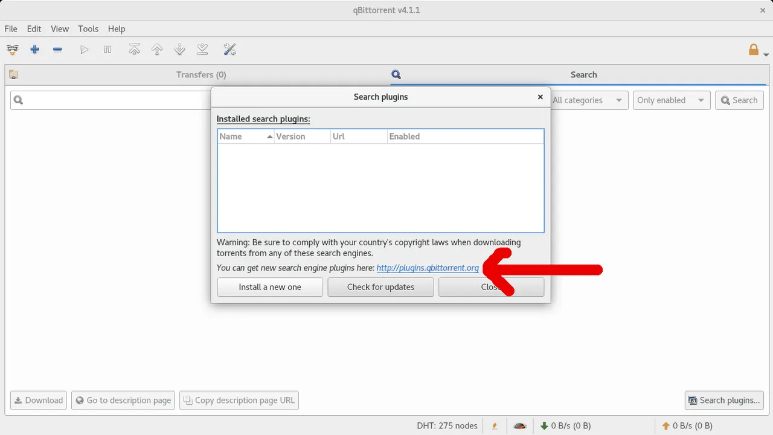
Task: Open the Tools menu
Action: coord(88,28)
